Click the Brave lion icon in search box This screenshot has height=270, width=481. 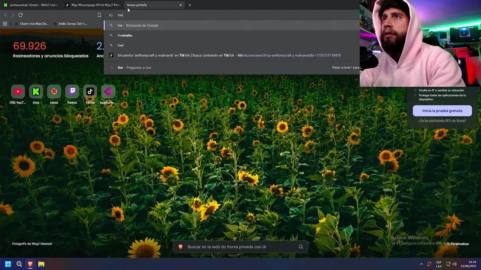(x=180, y=247)
